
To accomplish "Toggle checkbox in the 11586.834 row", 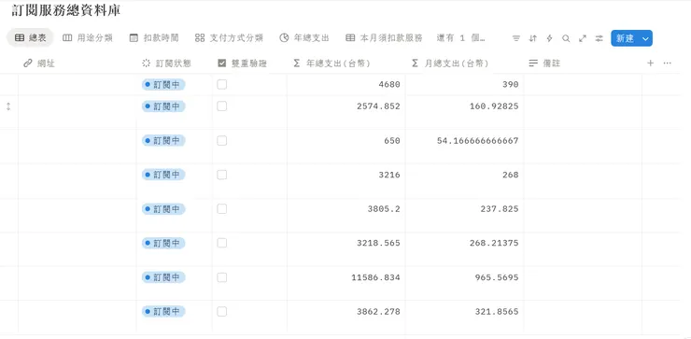I will (x=222, y=277).
